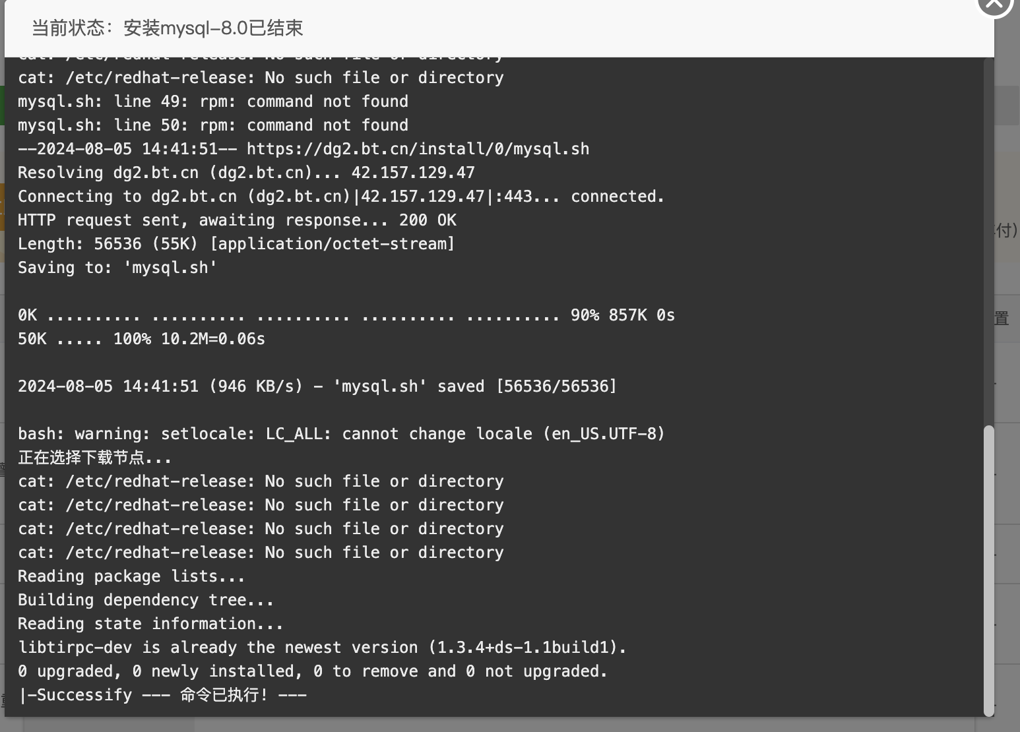Click the 'Building dependency tree' line

click(146, 600)
